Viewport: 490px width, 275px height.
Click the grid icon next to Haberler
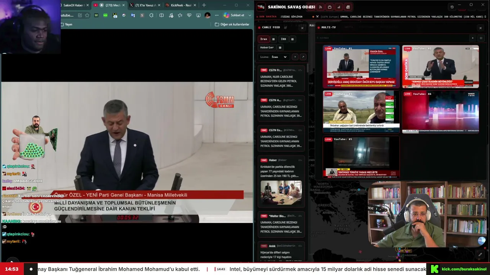pyautogui.click(x=280, y=47)
